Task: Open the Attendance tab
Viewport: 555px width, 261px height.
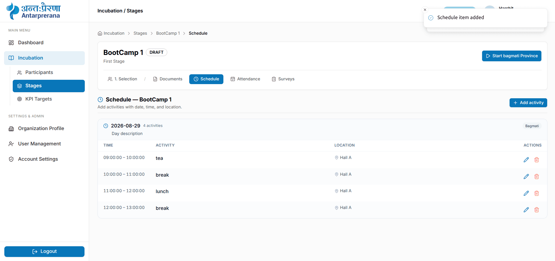Action: (245, 79)
